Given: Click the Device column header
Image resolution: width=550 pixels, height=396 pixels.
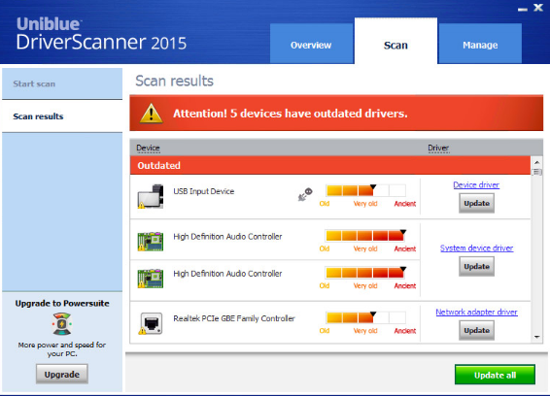Looking at the screenshot, I should (148, 148).
